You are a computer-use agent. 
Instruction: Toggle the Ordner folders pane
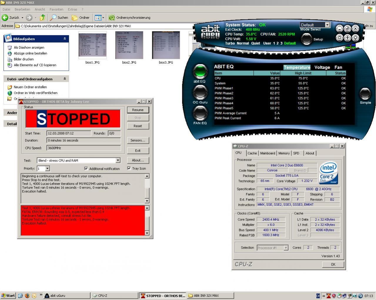point(81,18)
